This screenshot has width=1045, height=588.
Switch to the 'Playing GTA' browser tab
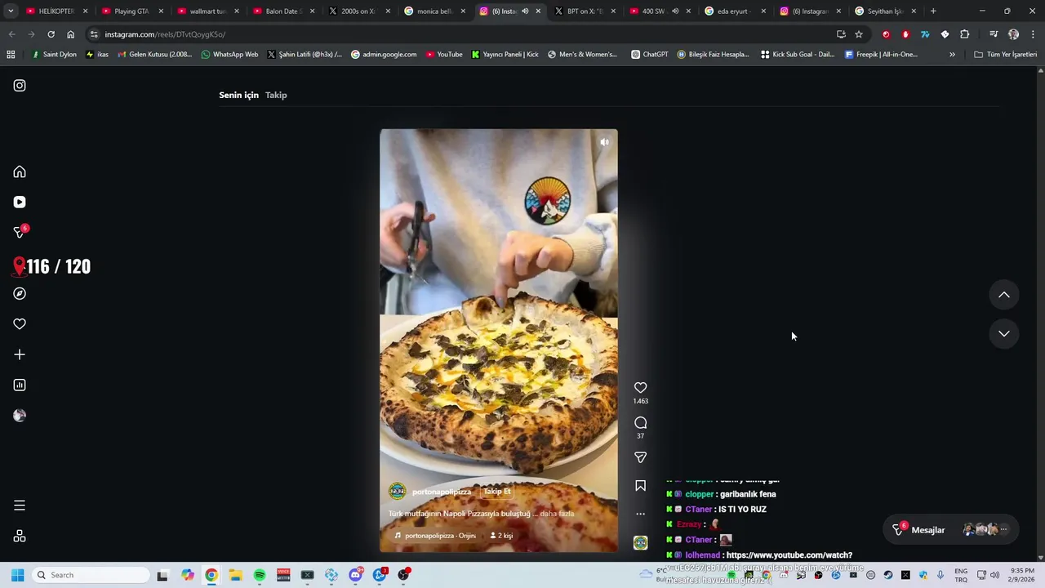pos(131,11)
